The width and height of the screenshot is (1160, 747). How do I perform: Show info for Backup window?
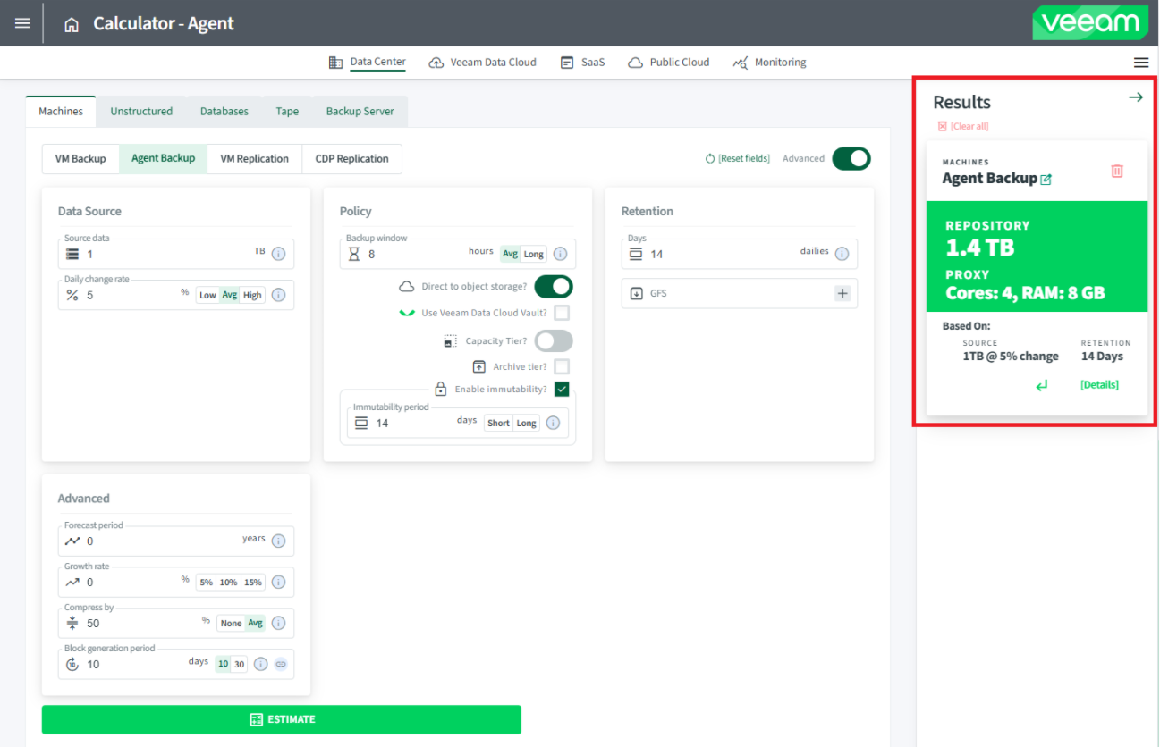pyautogui.click(x=560, y=254)
